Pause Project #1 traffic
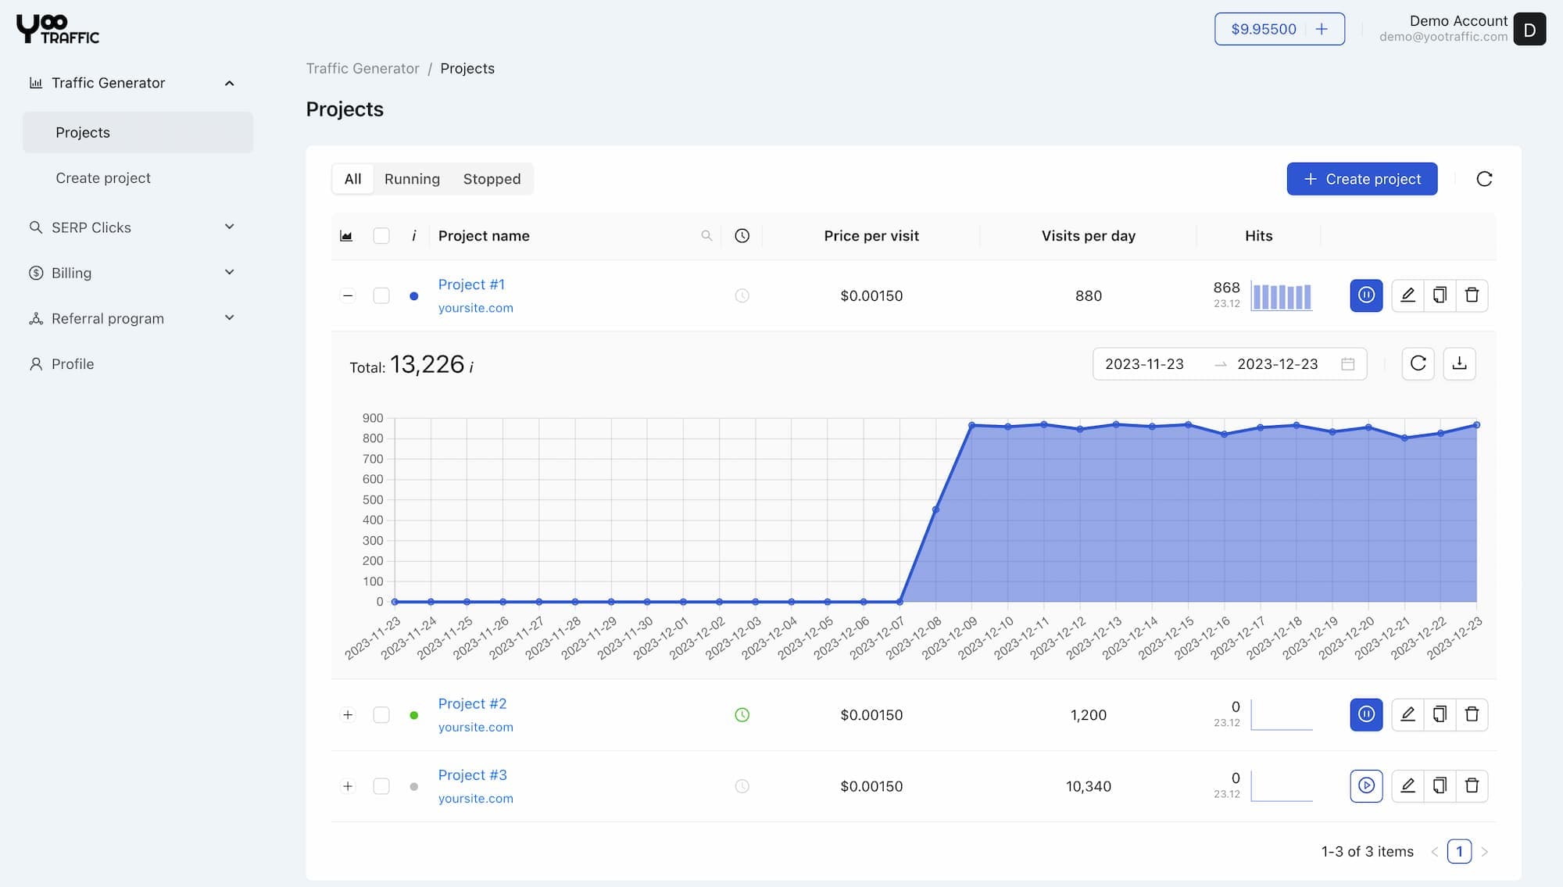The image size is (1563, 887). 1365,295
